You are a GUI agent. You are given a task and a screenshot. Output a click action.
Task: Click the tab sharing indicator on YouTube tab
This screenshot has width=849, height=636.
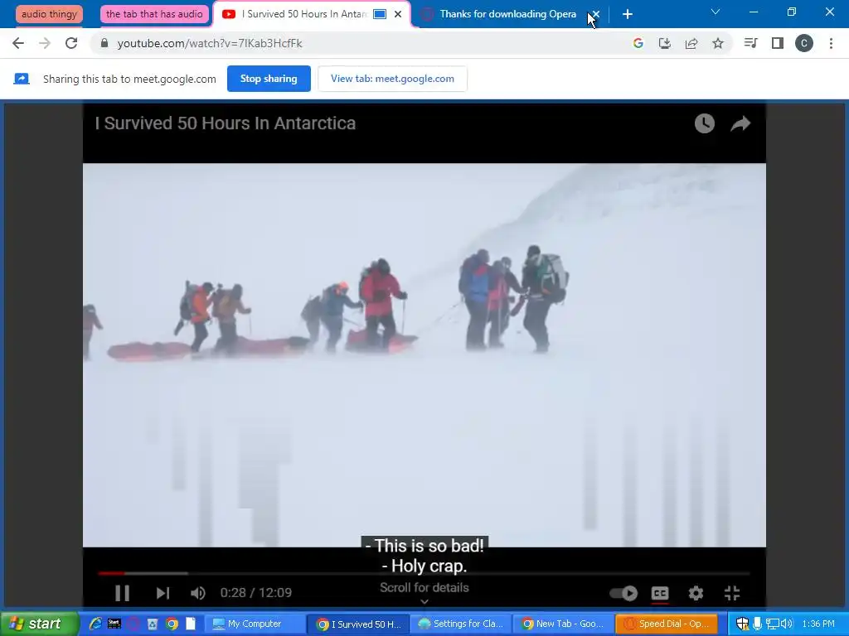pyautogui.click(x=380, y=14)
